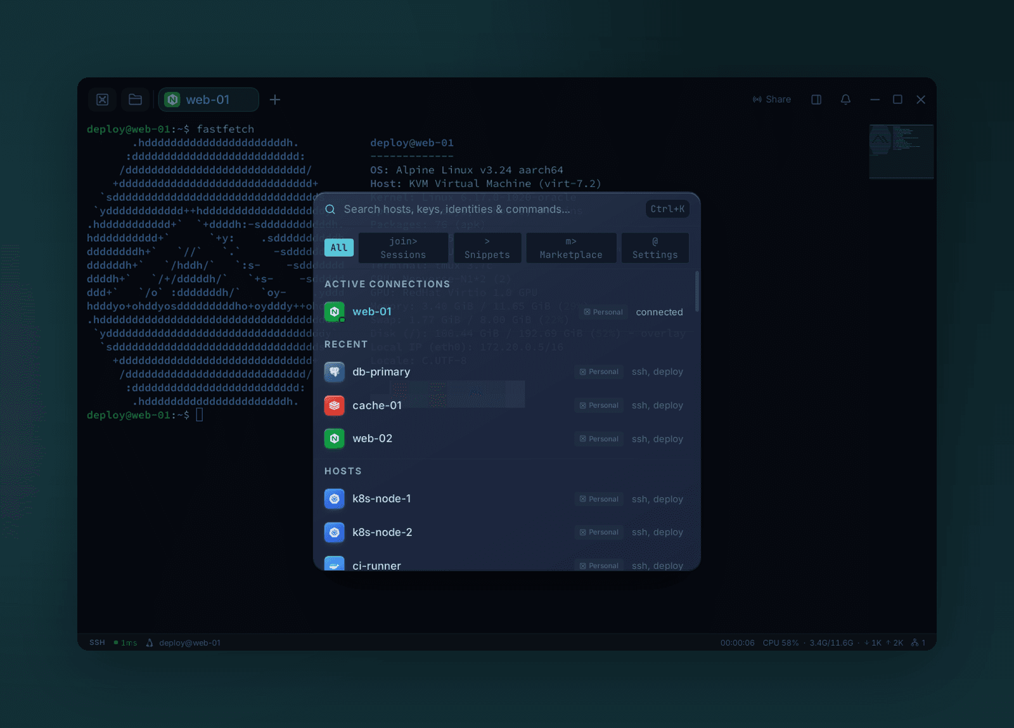Click the Kubernetes icon for k8s-node-2
1014x728 pixels.
334,532
